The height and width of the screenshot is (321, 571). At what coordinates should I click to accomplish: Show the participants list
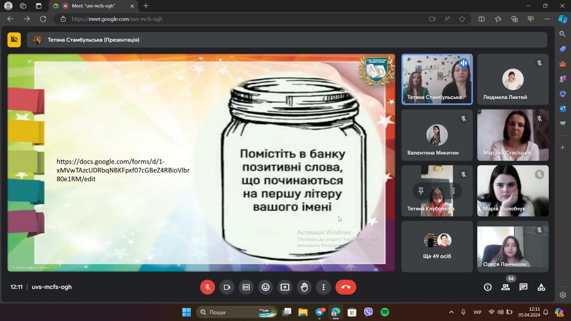[505, 287]
